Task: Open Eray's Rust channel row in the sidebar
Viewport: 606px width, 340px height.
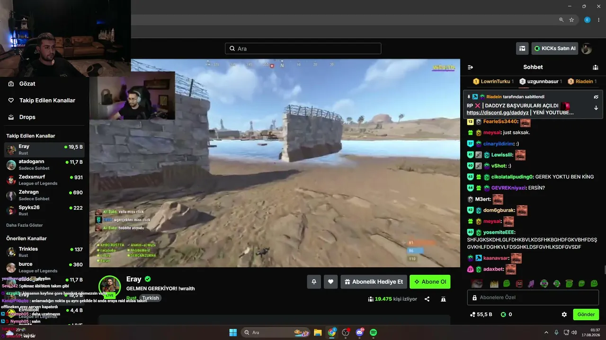Action: coord(45,150)
